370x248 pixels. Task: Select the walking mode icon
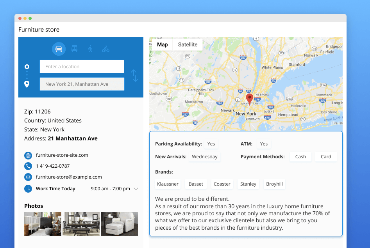(90, 49)
